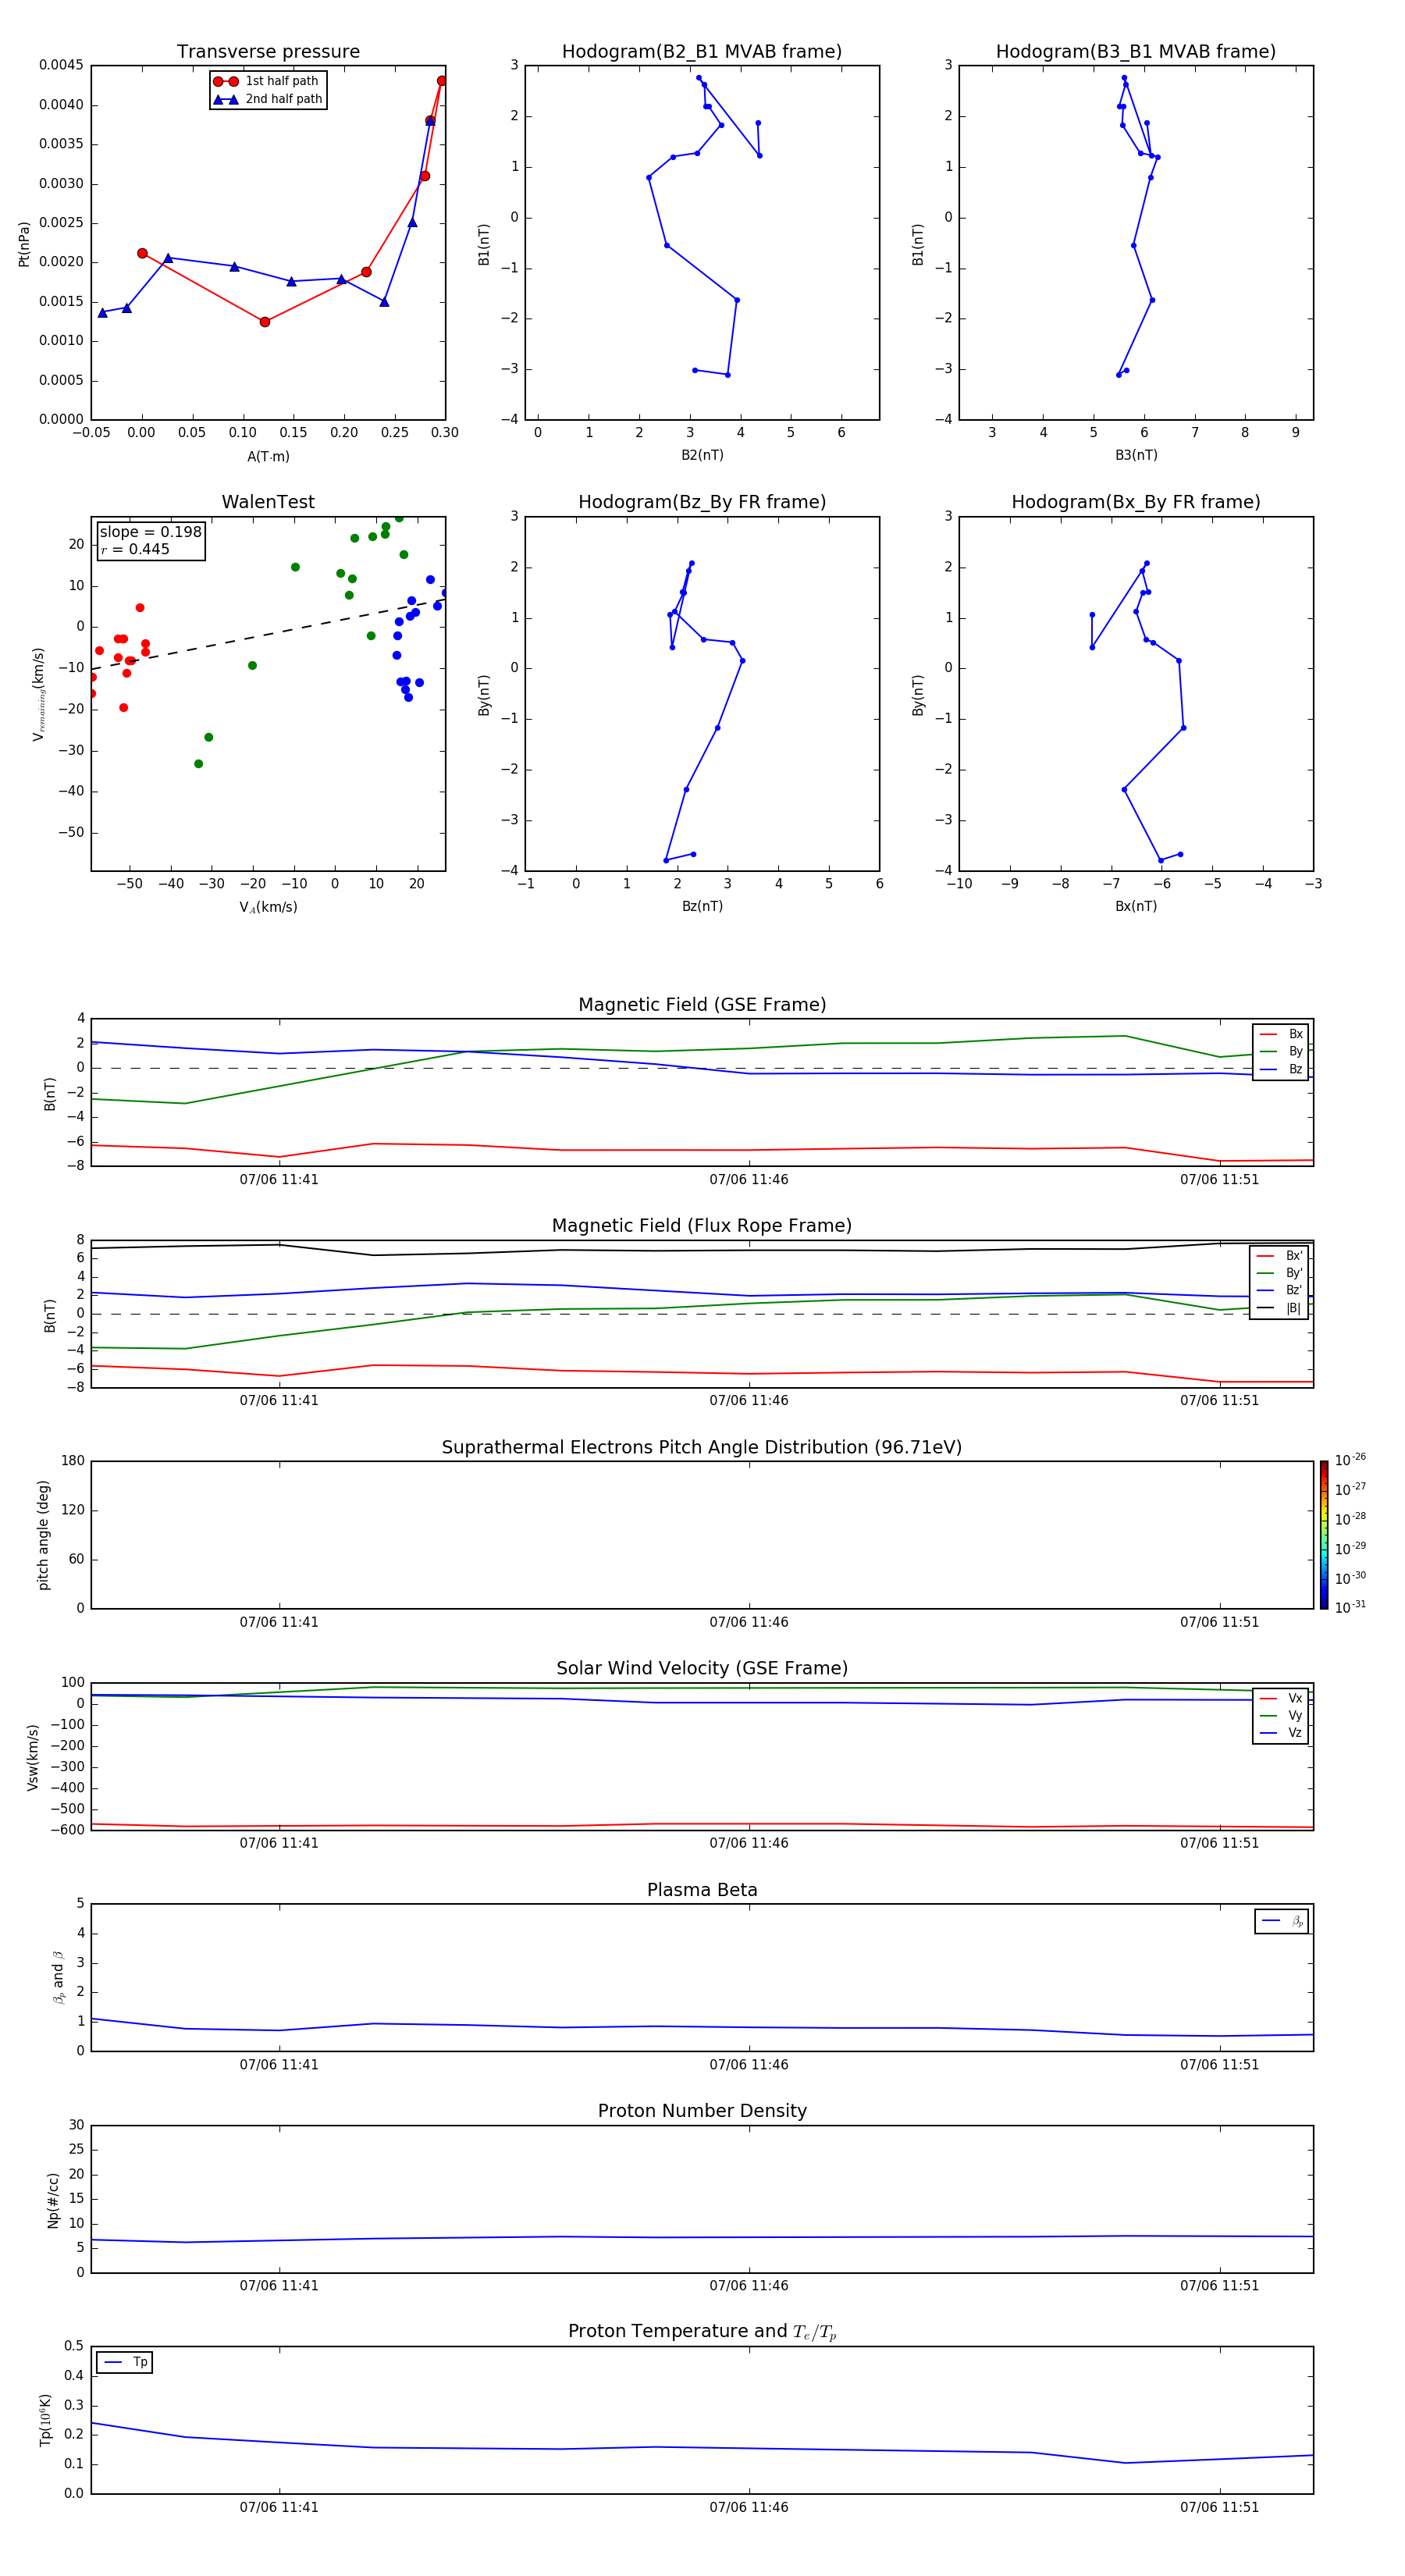Click the "Vsw(km/s)" y-axis label
This screenshot has height=2576, width=1405.
click(32, 1757)
